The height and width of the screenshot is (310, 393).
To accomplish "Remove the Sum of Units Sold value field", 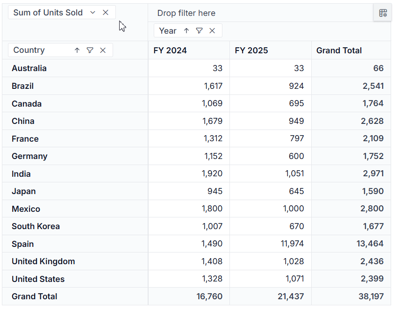I will [106, 13].
